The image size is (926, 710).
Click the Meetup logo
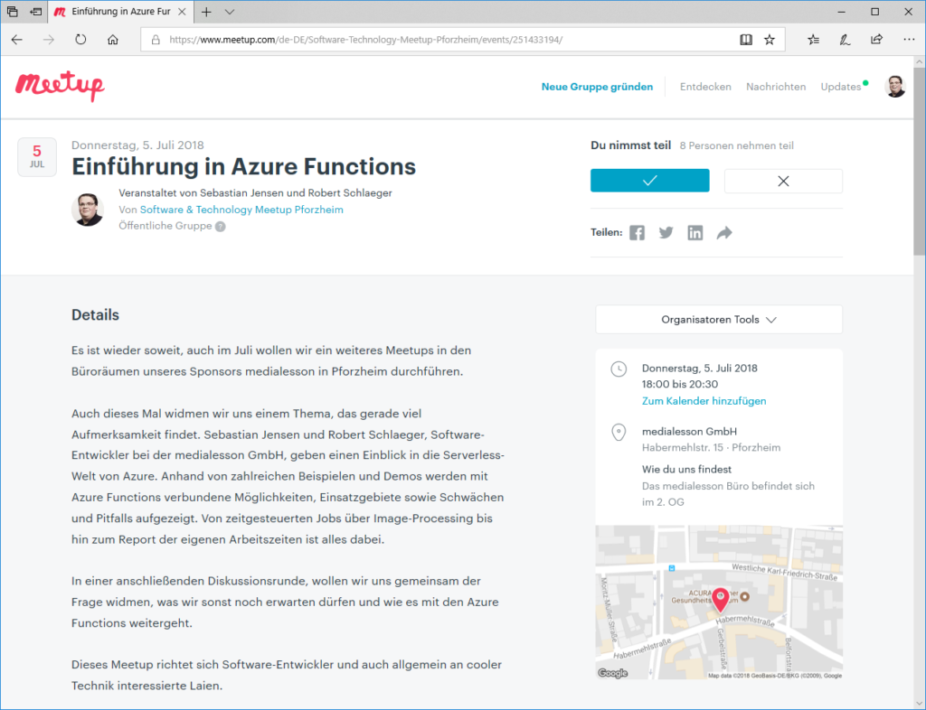tap(60, 87)
